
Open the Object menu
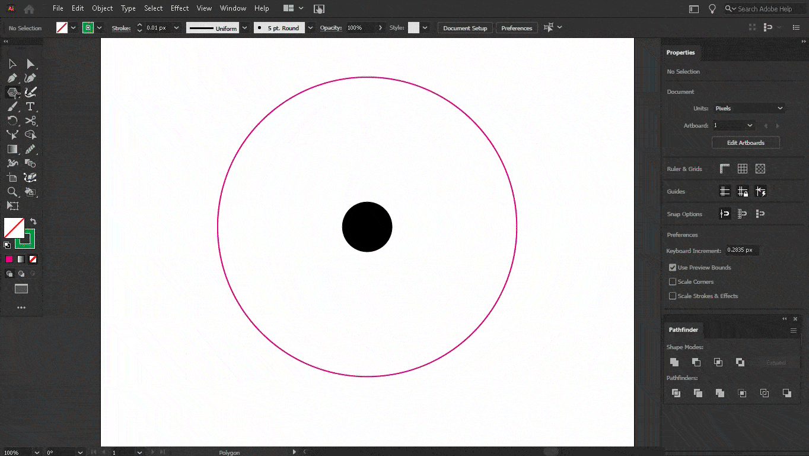[x=103, y=9]
